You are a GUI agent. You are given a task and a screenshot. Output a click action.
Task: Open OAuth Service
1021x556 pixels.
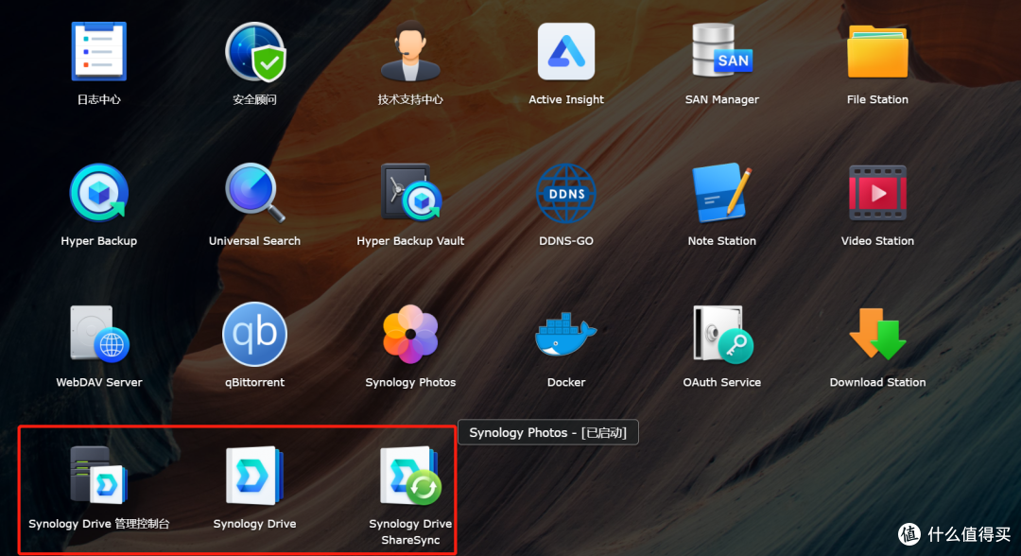click(721, 334)
